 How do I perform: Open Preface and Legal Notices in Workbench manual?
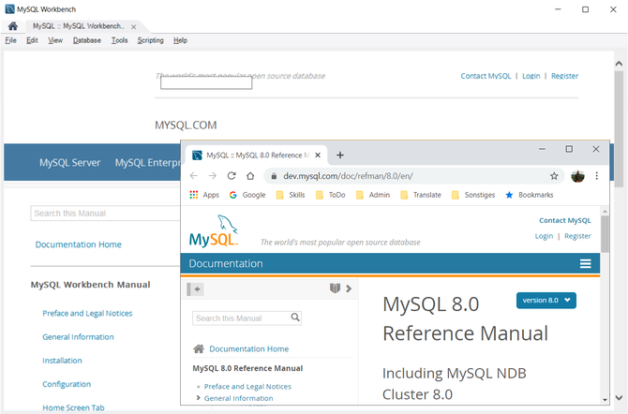click(x=87, y=314)
